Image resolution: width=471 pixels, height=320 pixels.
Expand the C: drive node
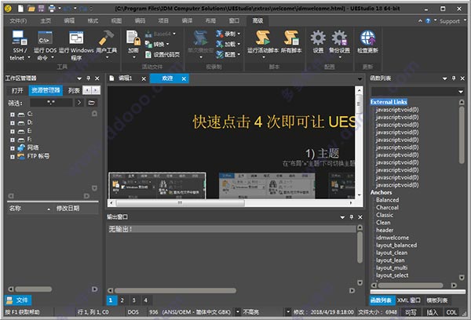click(13, 115)
